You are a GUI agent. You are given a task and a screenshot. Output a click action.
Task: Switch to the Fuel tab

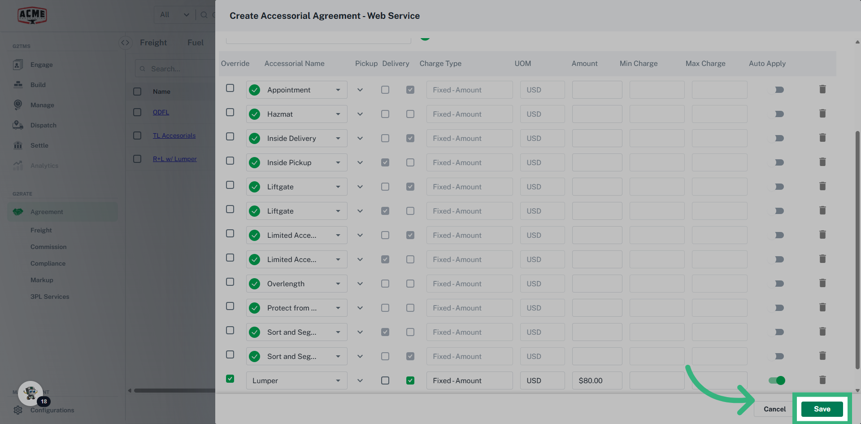coord(196,43)
